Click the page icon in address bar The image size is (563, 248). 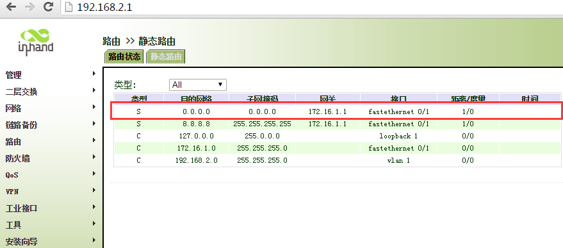(69, 7)
